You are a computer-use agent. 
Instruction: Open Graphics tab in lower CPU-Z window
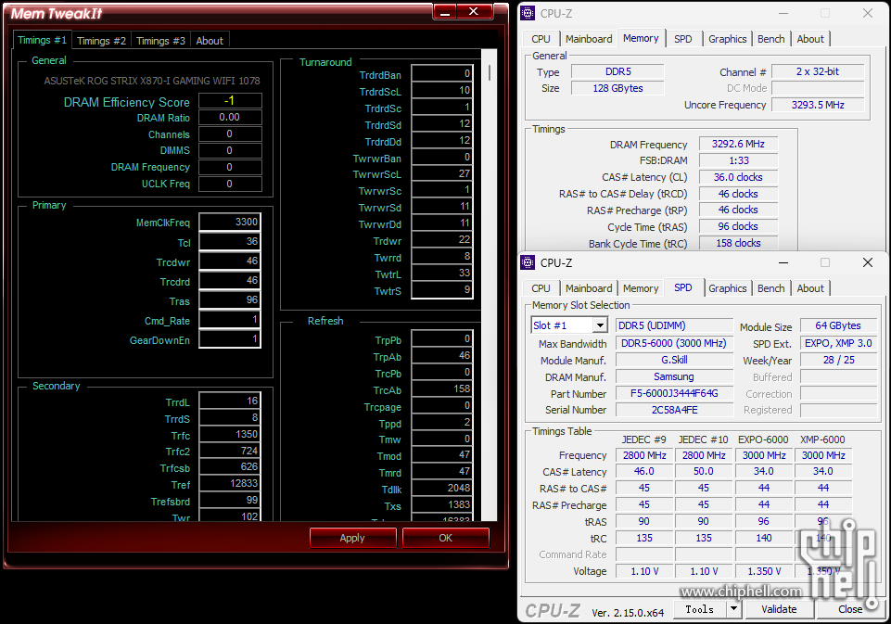pyautogui.click(x=727, y=288)
